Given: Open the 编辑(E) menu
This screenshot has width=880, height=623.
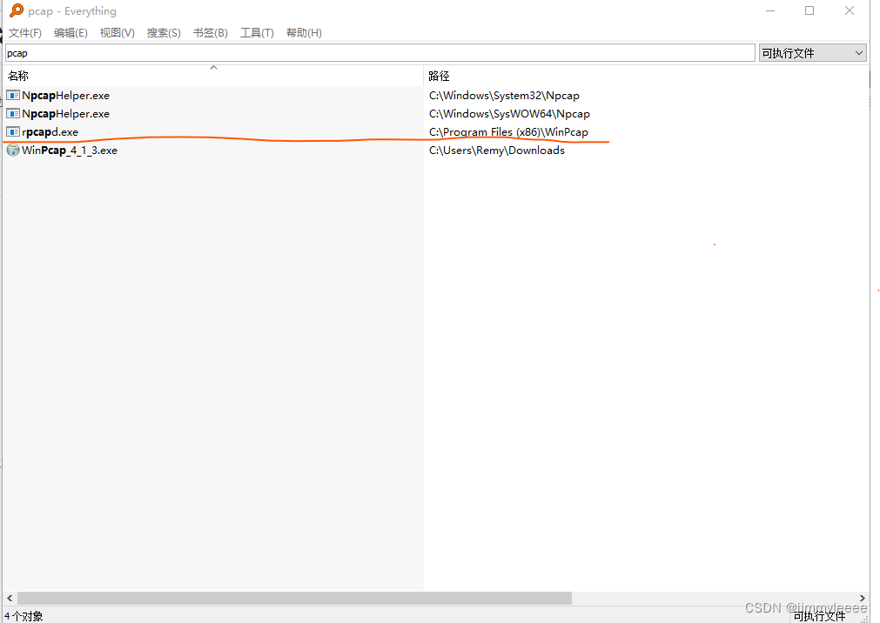Looking at the screenshot, I should coord(71,32).
